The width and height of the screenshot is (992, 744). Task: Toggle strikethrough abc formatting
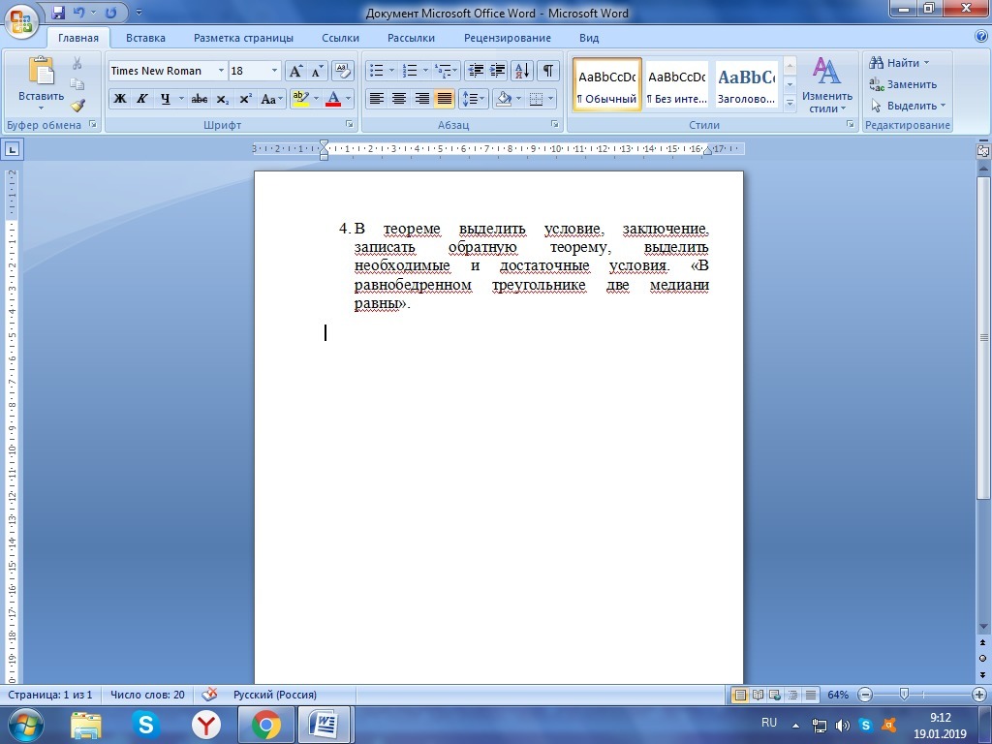(200, 99)
